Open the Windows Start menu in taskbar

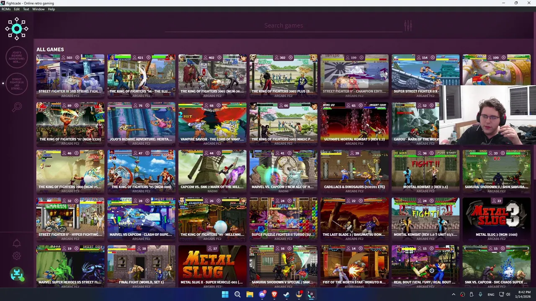coord(225,294)
